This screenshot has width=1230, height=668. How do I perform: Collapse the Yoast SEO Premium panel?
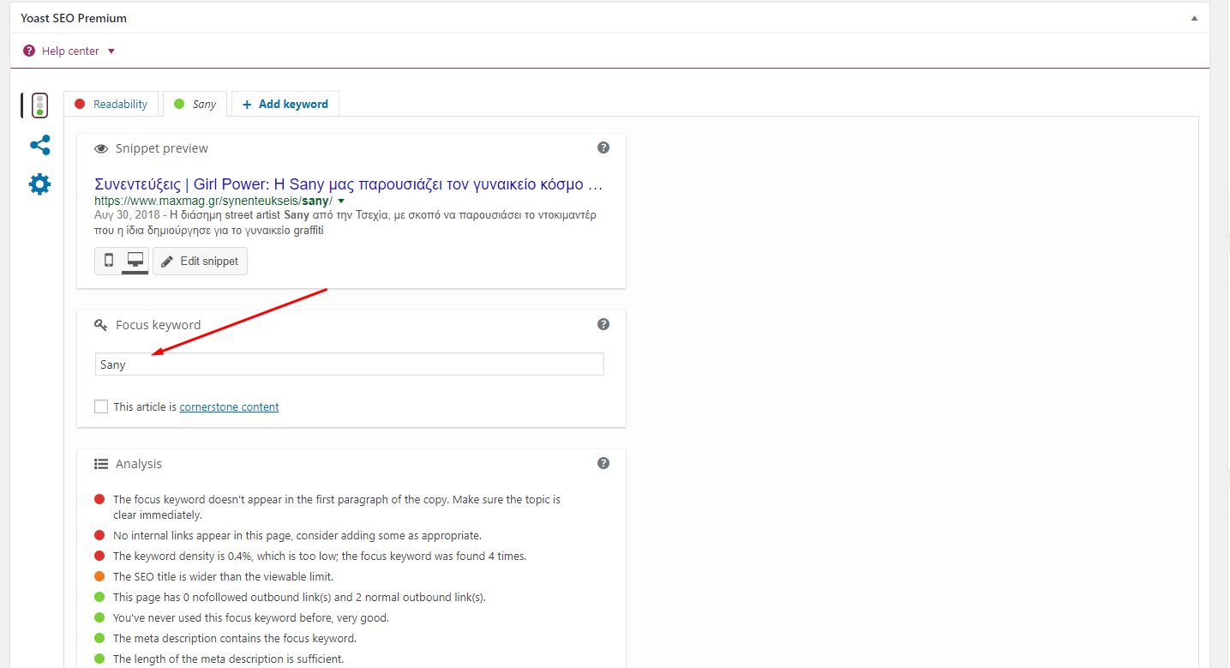click(1194, 18)
